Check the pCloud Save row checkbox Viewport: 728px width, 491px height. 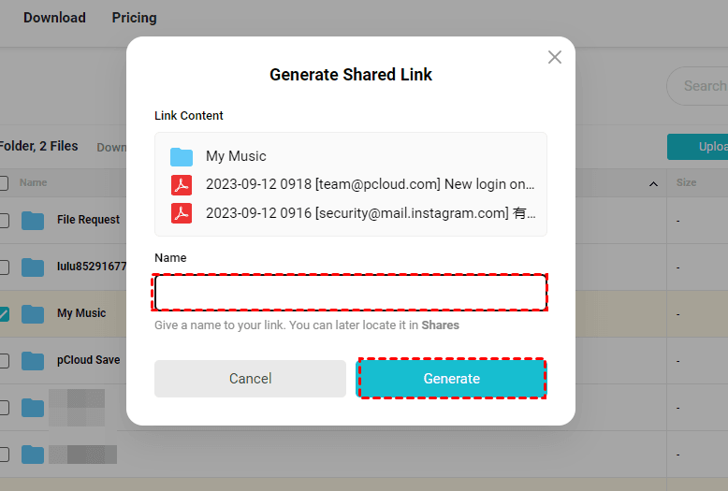pyautogui.click(x=4, y=361)
